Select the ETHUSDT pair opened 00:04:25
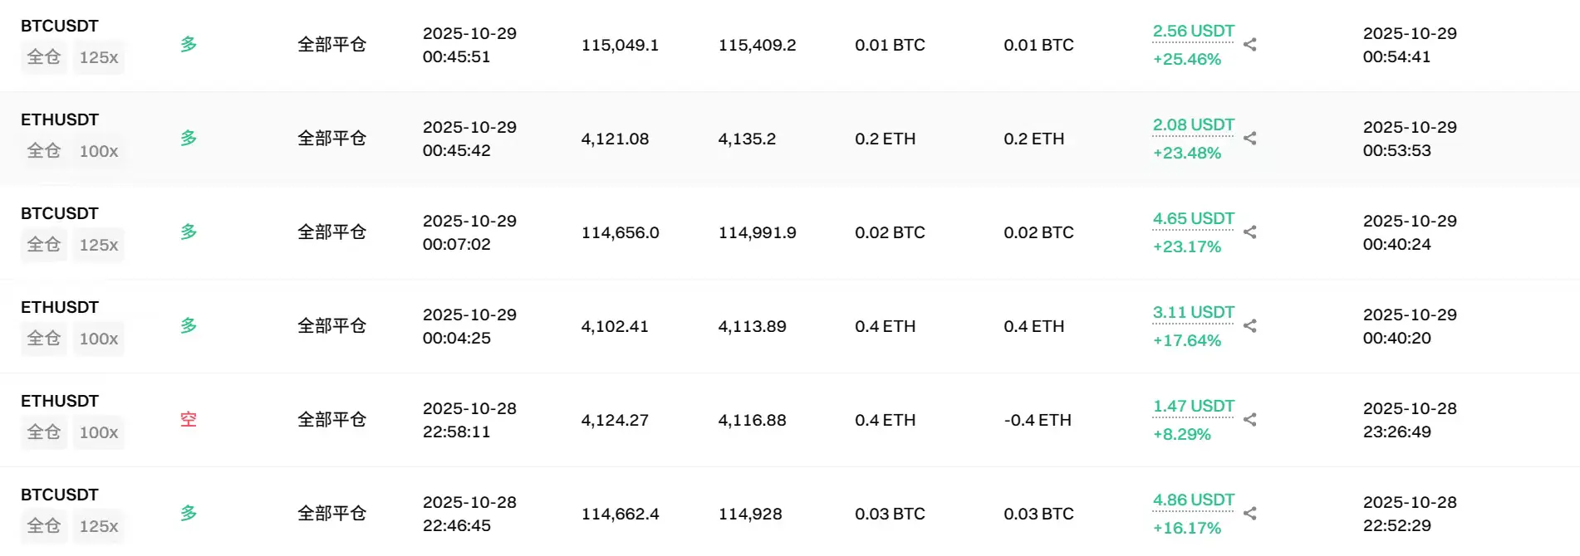 pos(60,308)
